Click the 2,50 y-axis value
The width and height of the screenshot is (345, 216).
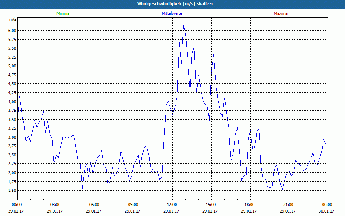13,155
